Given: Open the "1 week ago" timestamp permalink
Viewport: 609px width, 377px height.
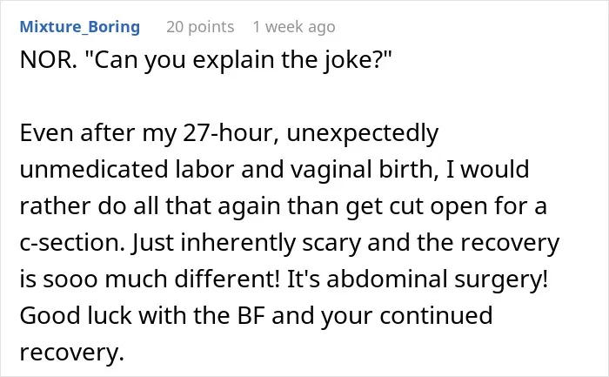Looking at the screenshot, I should pyautogui.click(x=294, y=27).
